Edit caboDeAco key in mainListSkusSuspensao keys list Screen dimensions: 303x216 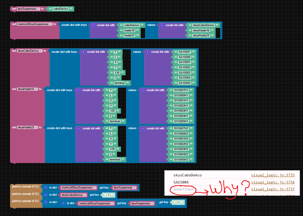point(132,25)
